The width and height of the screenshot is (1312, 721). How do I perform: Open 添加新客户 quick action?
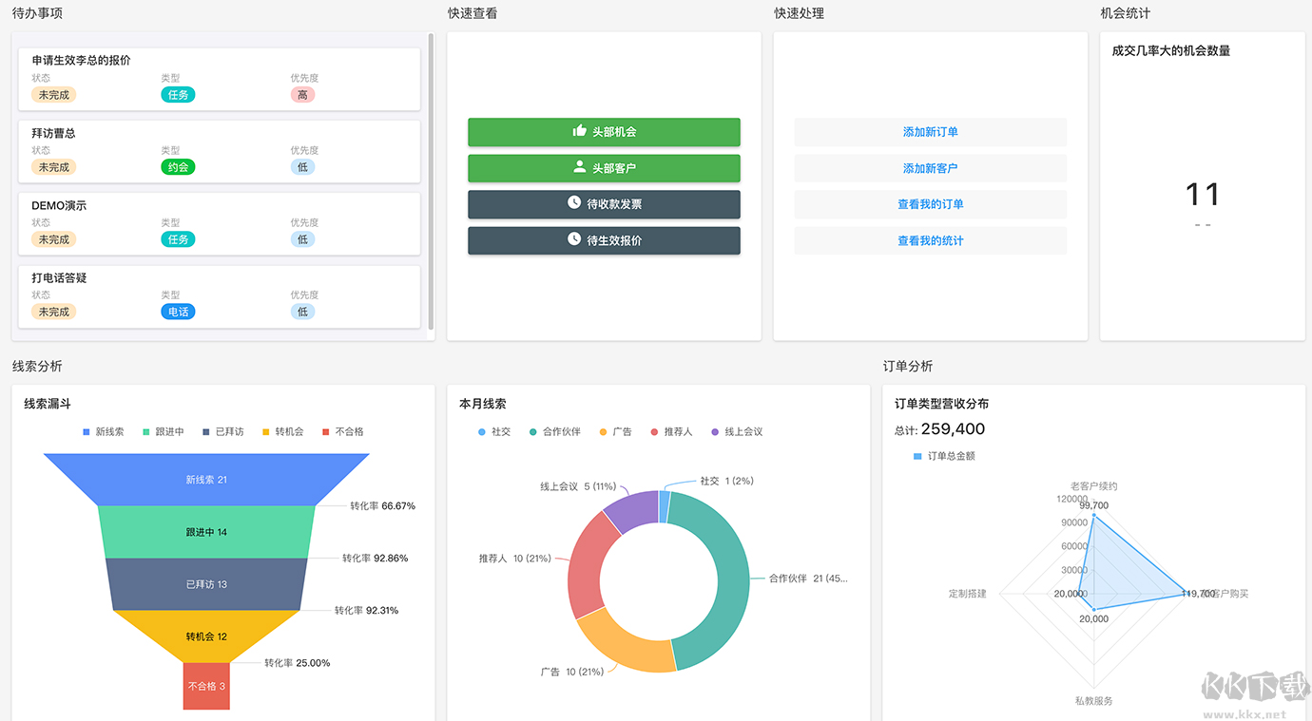tap(930, 168)
